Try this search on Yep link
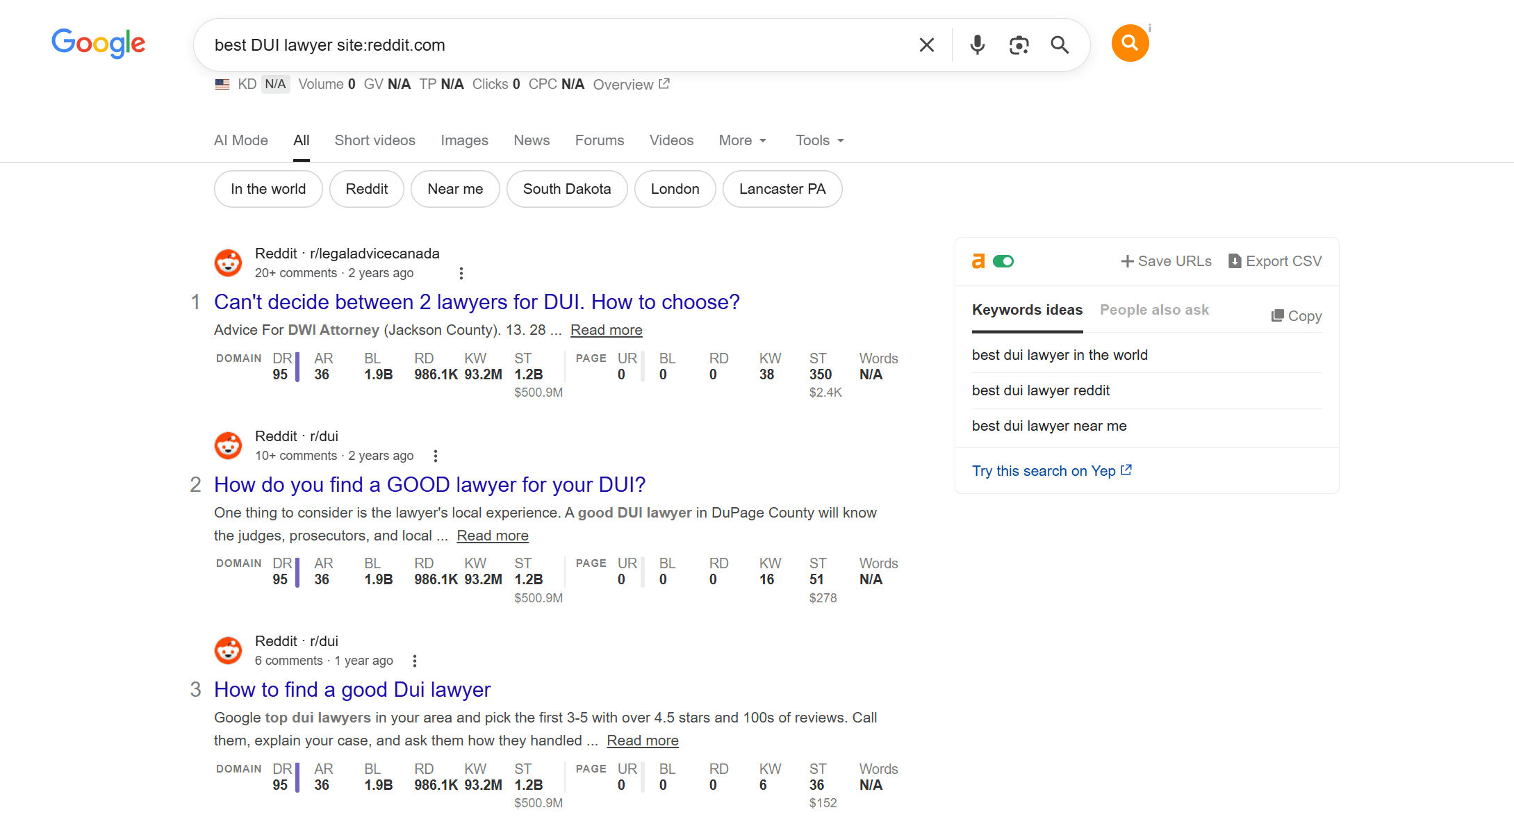The height and width of the screenshot is (826, 1514). [1052, 471]
